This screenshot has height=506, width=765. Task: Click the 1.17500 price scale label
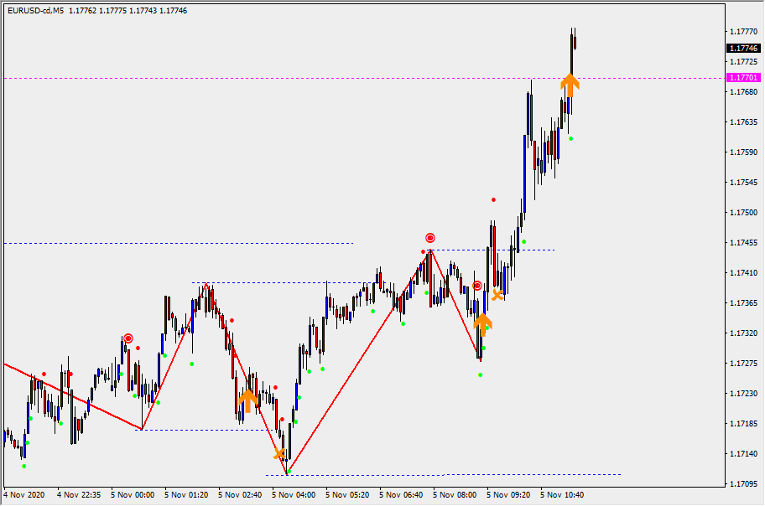coord(743,213)
